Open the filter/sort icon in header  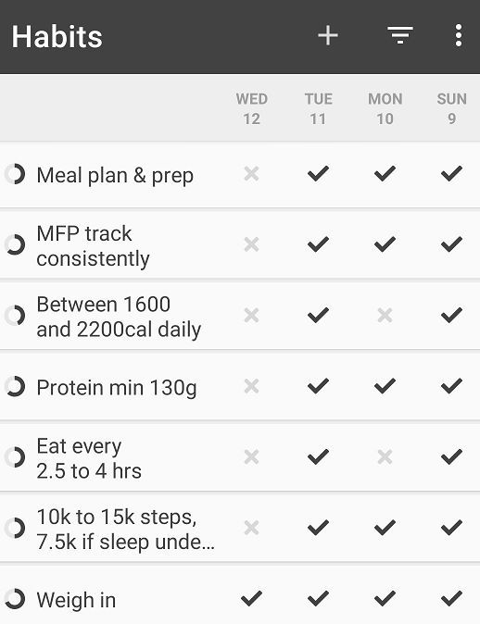[x=400, y=35]
